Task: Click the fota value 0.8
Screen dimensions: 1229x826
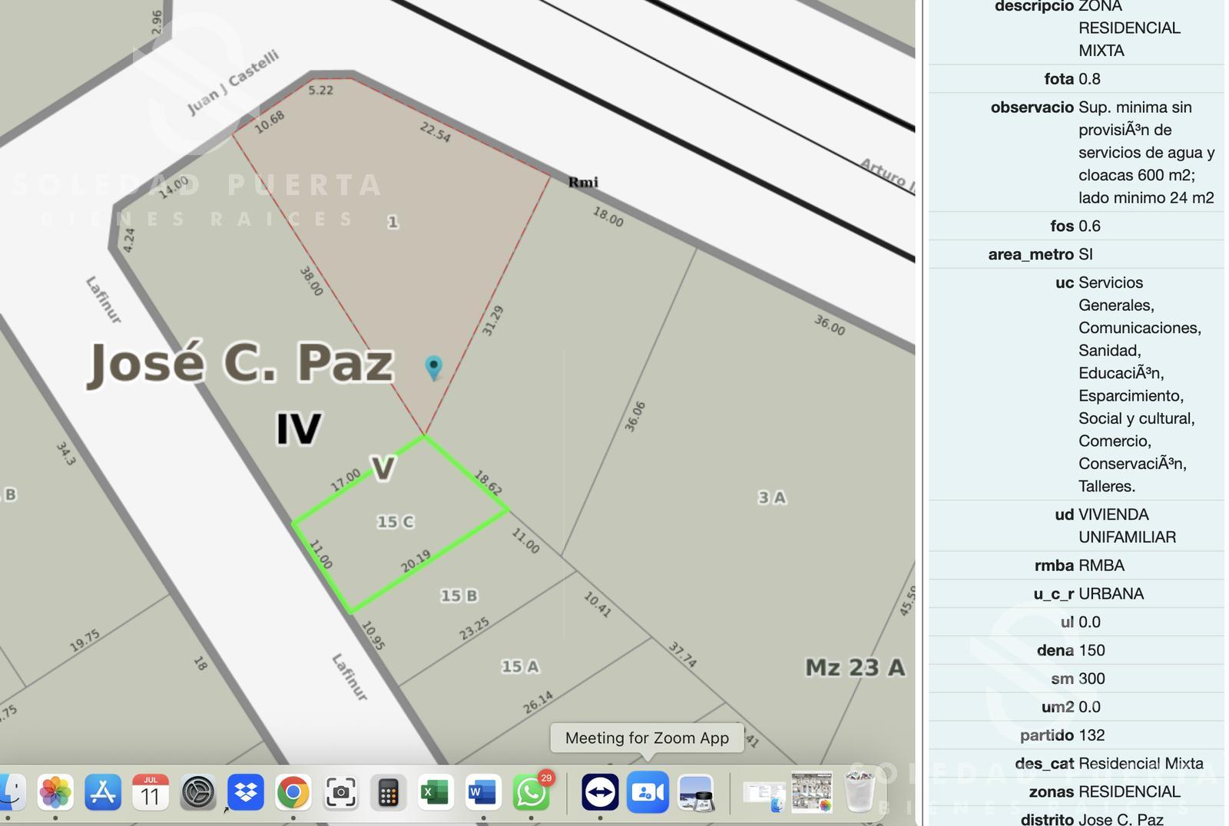Action: (1089, 79)
